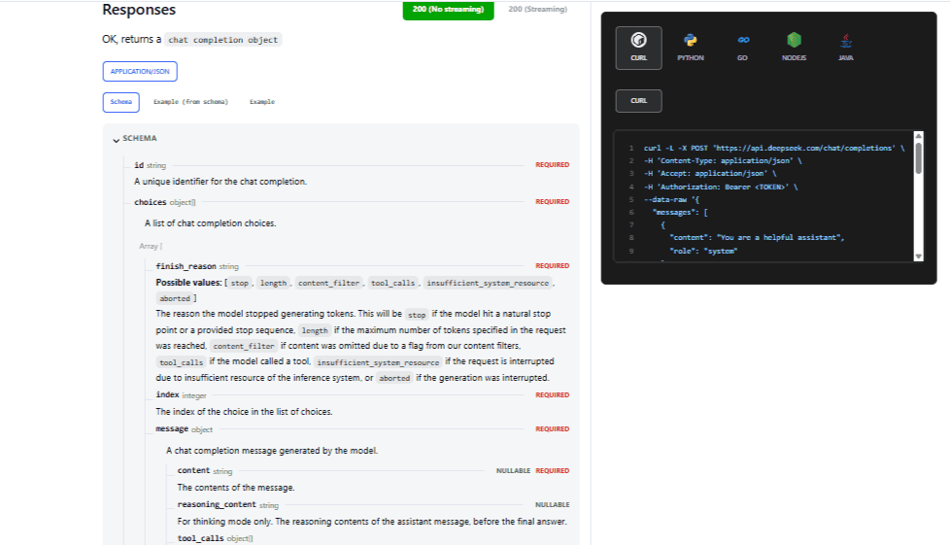Select the APPLICATION/JSON content type
Image resolution: width=950 pixels, height=545 pixels.
140,72
